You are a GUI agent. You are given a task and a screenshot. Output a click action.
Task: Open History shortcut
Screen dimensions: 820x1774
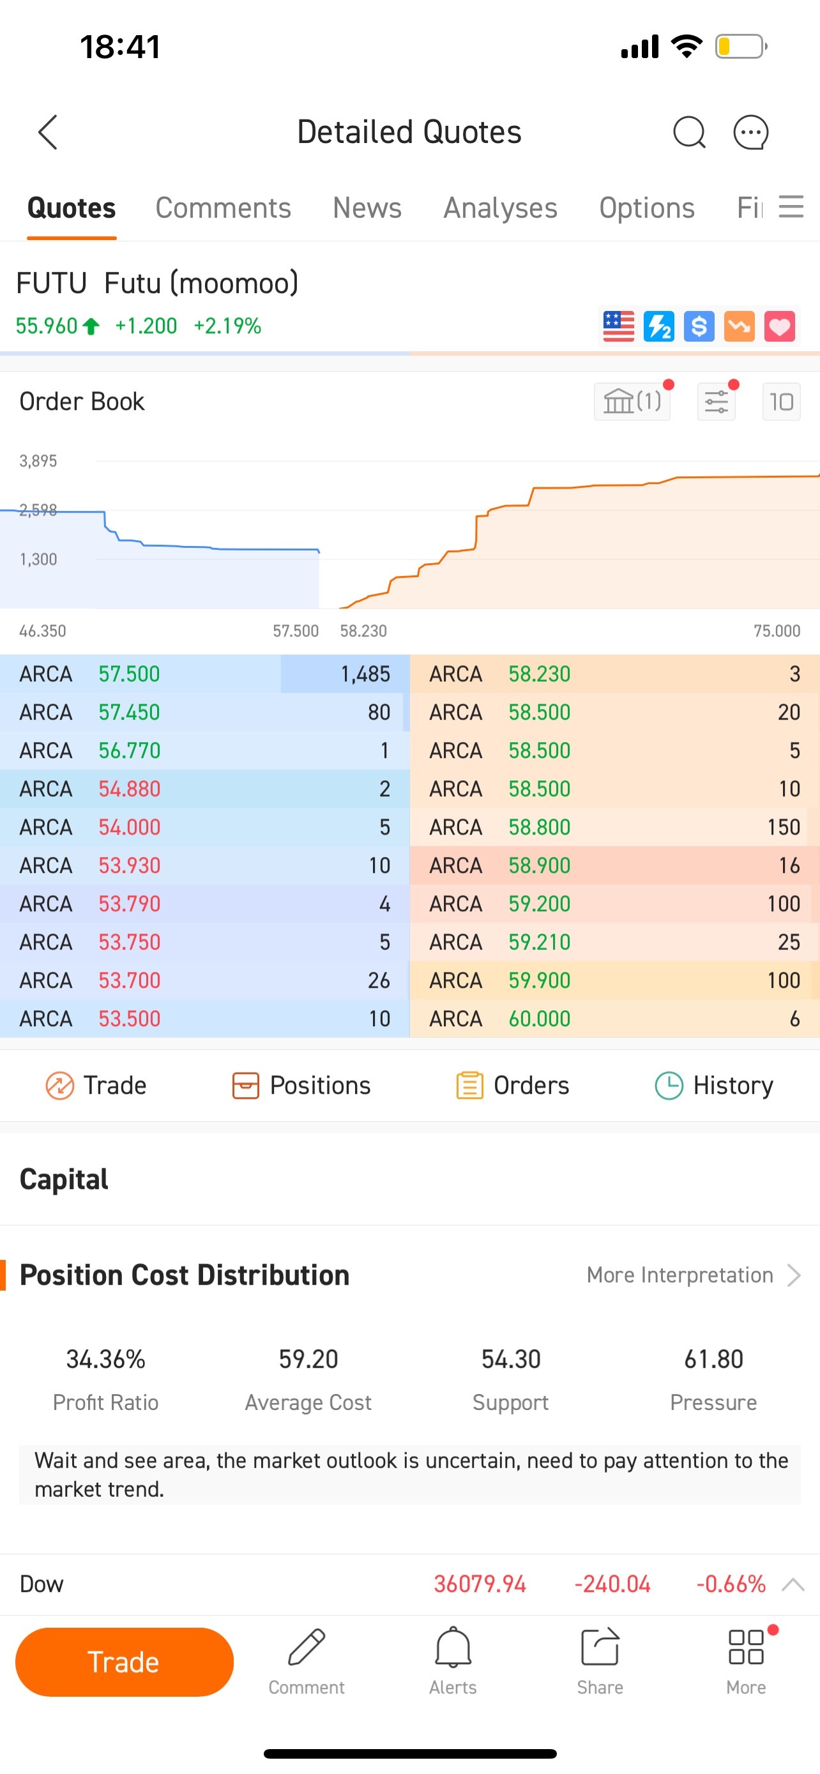713,1086
